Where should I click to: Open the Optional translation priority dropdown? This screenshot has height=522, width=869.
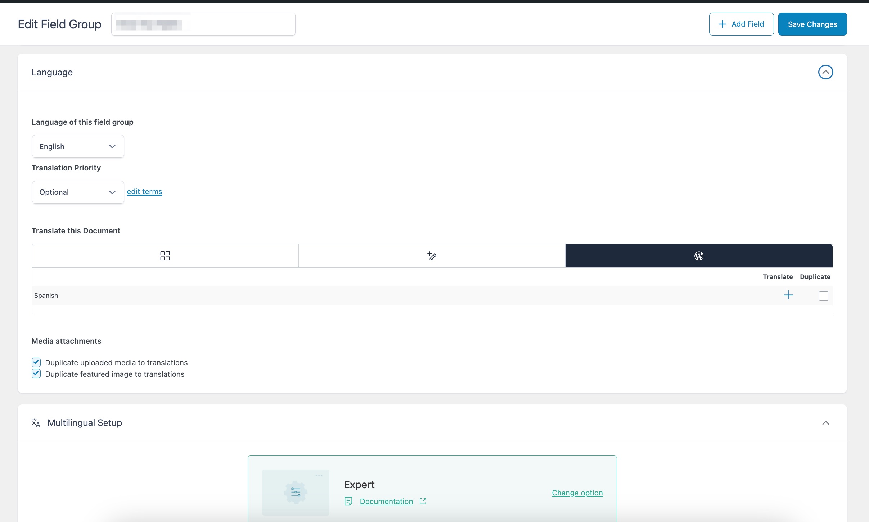click(x=78, y=192)
